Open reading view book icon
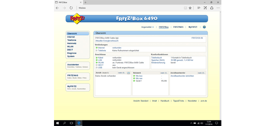The height and width of the screenshot is (126, 276). (x=185, y=8)
